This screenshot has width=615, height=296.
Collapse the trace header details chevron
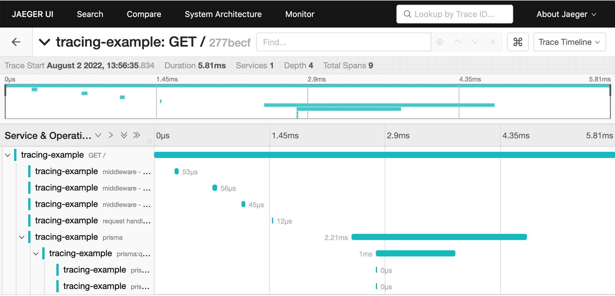click(45, 42)
